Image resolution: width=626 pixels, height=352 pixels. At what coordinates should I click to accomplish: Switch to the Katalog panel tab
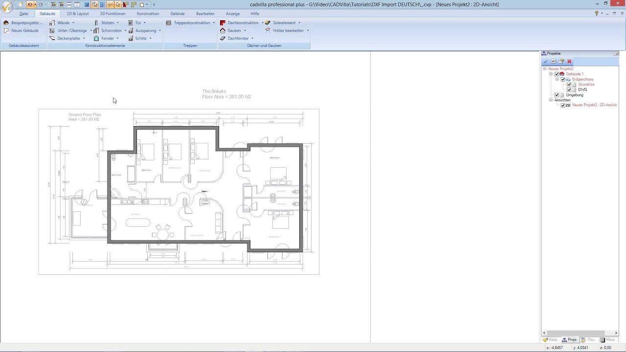pos(551,339)
